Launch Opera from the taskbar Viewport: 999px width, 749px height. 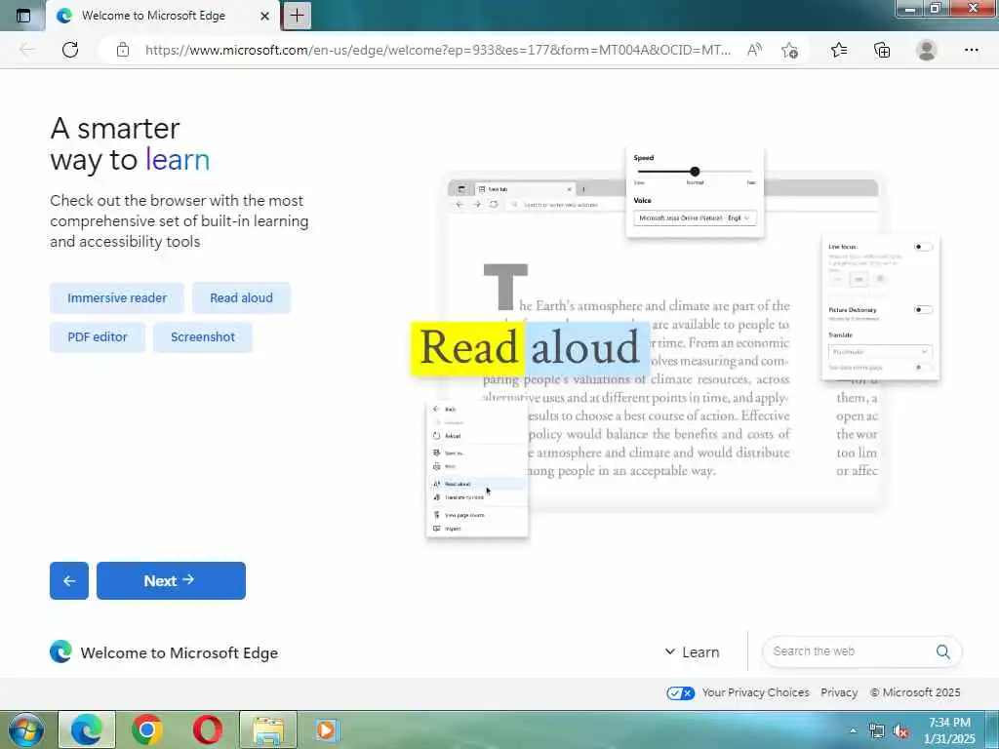tap(208, 729)
